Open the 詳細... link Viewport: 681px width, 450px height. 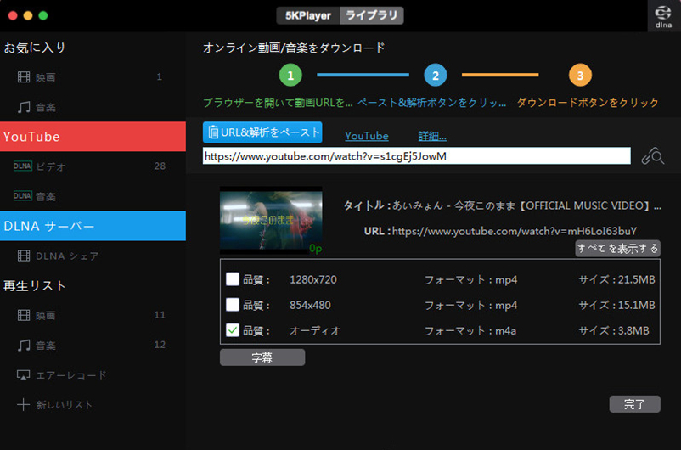[432, 136]
